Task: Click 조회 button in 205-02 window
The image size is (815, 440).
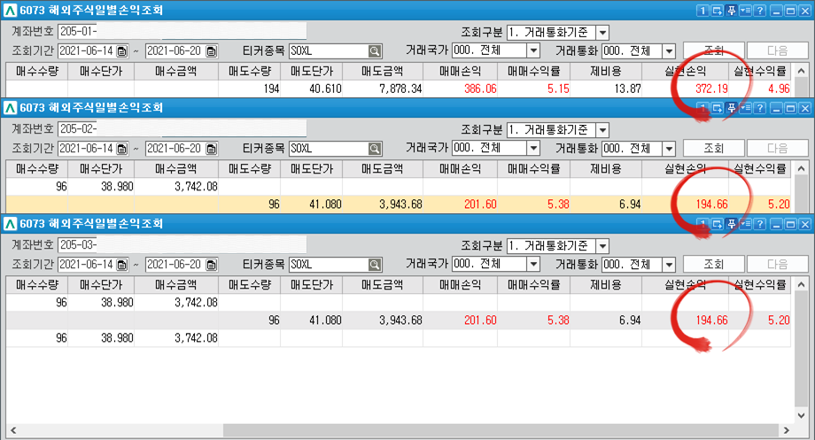Action: 714,149
